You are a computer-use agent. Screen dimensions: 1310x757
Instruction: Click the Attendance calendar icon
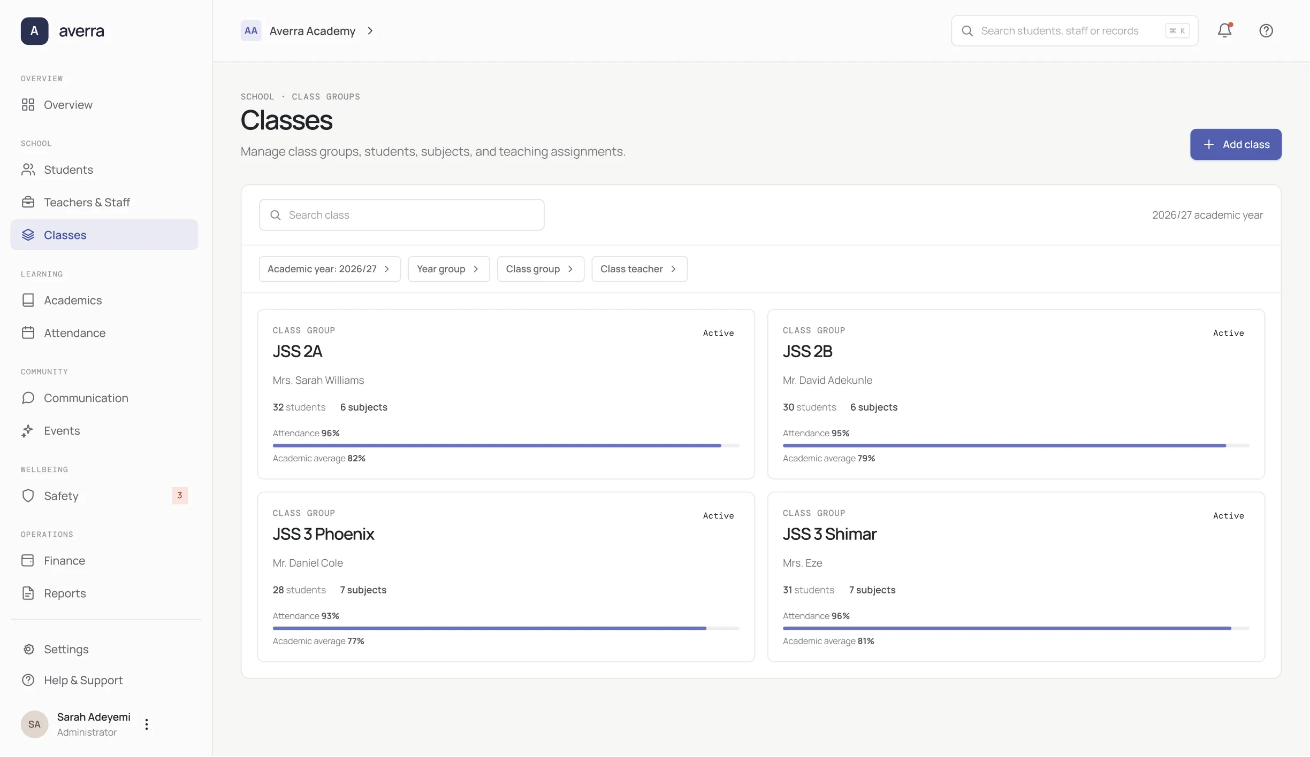point(28,333)
